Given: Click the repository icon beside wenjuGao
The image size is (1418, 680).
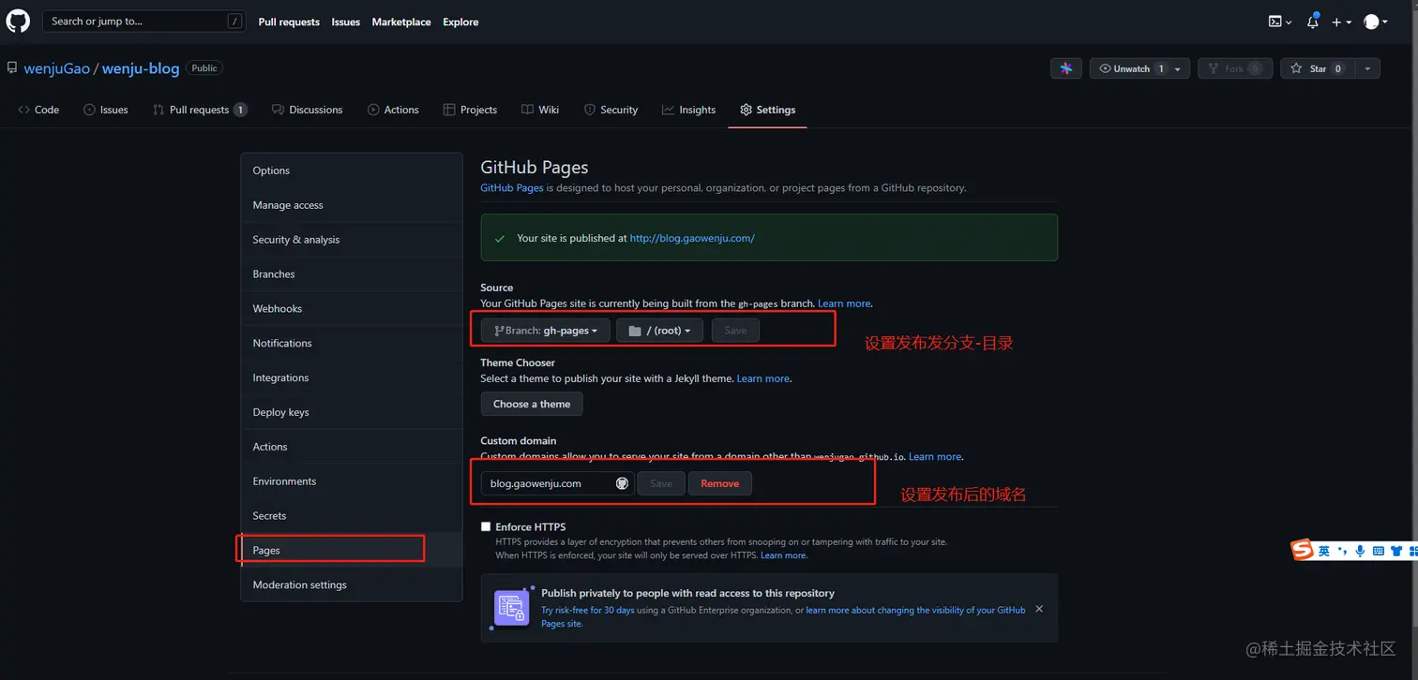Looking at the screenshot, I should pos(12,68).
